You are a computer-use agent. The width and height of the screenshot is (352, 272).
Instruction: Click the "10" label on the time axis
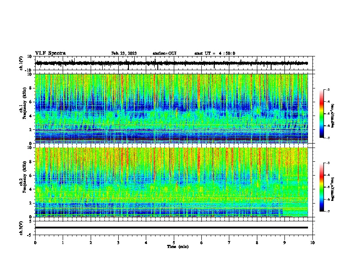[312, 243]
